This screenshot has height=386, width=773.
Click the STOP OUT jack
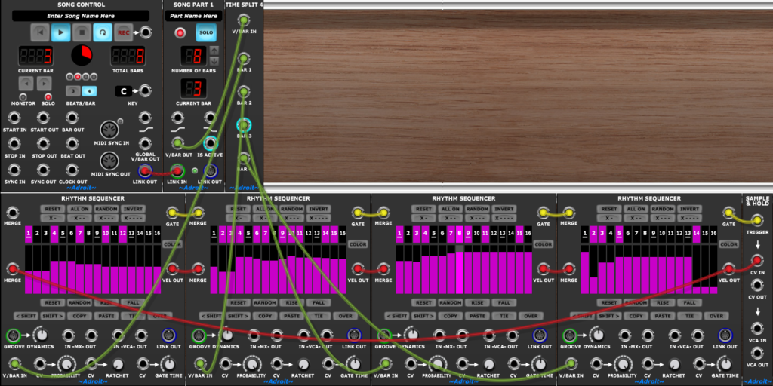tap(43, 144)
